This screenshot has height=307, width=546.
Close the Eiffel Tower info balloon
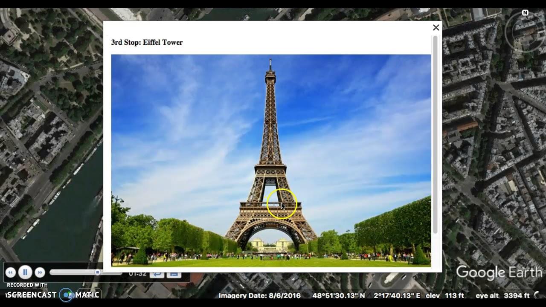pos(436,28)
